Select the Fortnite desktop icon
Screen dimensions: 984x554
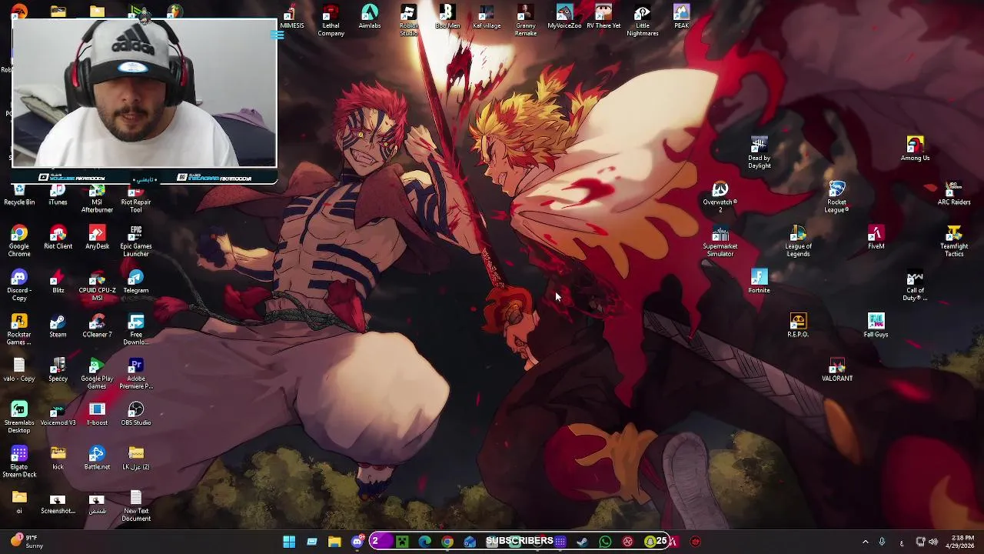(x=759, y=281)
